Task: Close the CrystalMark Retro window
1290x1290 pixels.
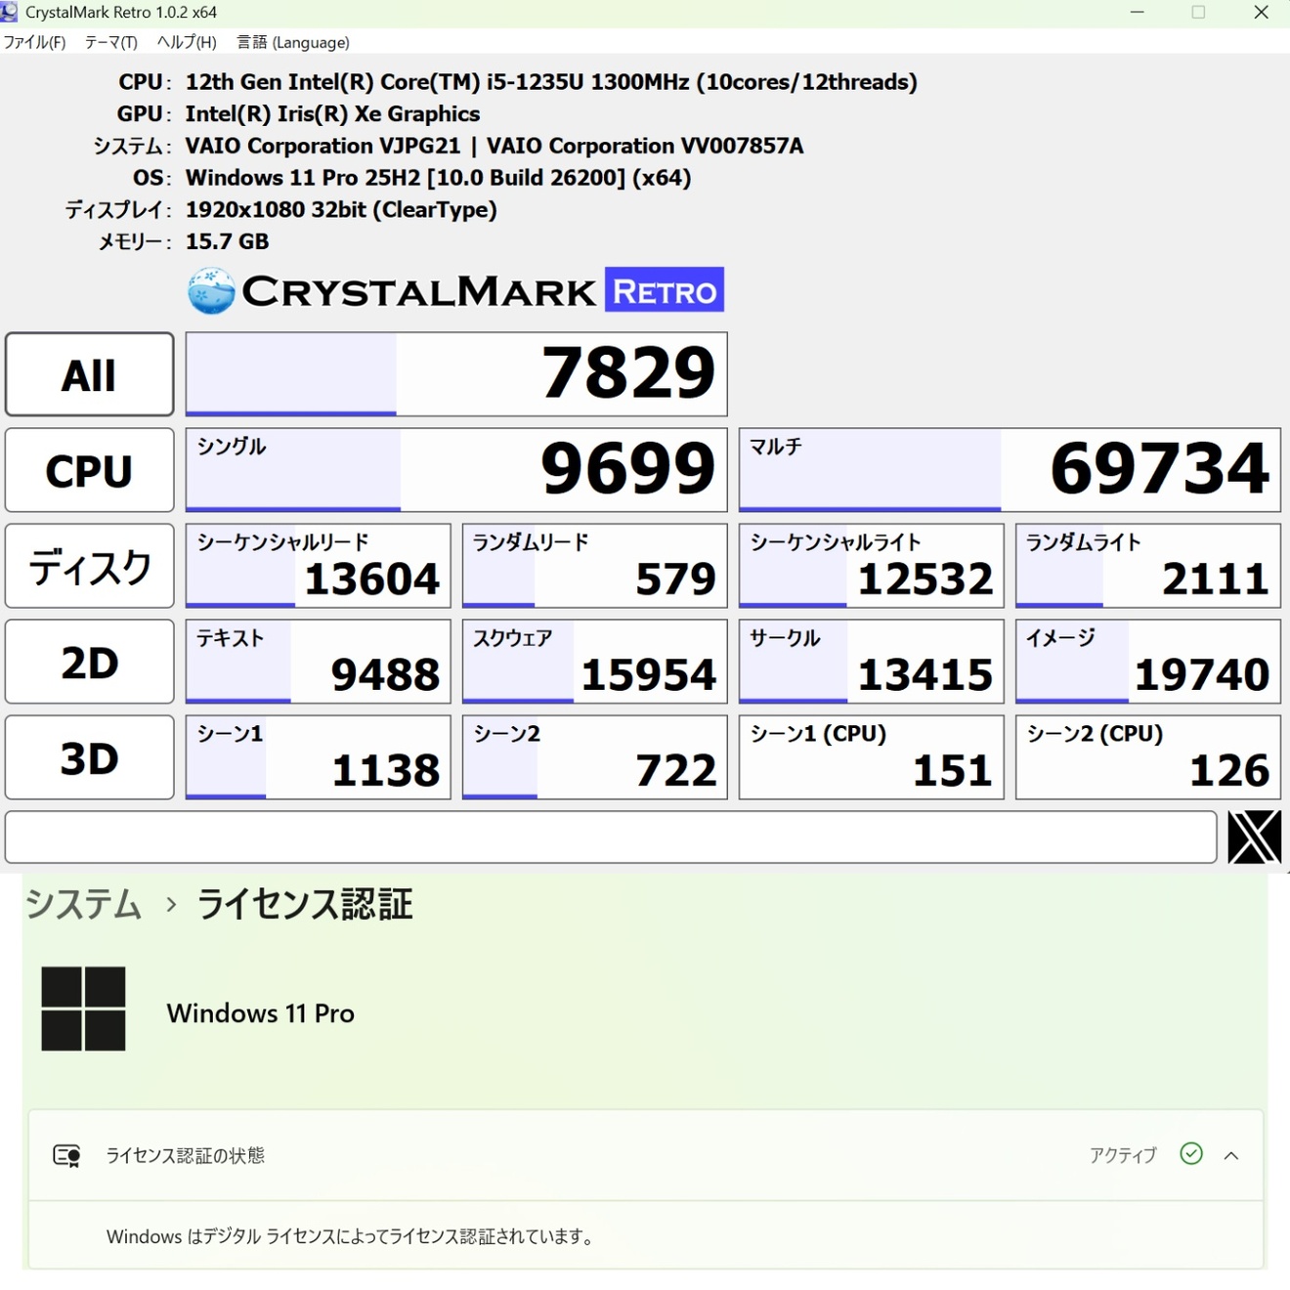Action: pos(1261,13)
